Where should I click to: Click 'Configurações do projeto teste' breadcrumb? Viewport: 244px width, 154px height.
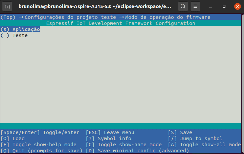[x=70, y=17]
